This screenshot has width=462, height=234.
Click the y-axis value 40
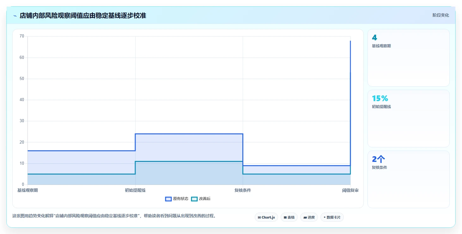point(22,100)
